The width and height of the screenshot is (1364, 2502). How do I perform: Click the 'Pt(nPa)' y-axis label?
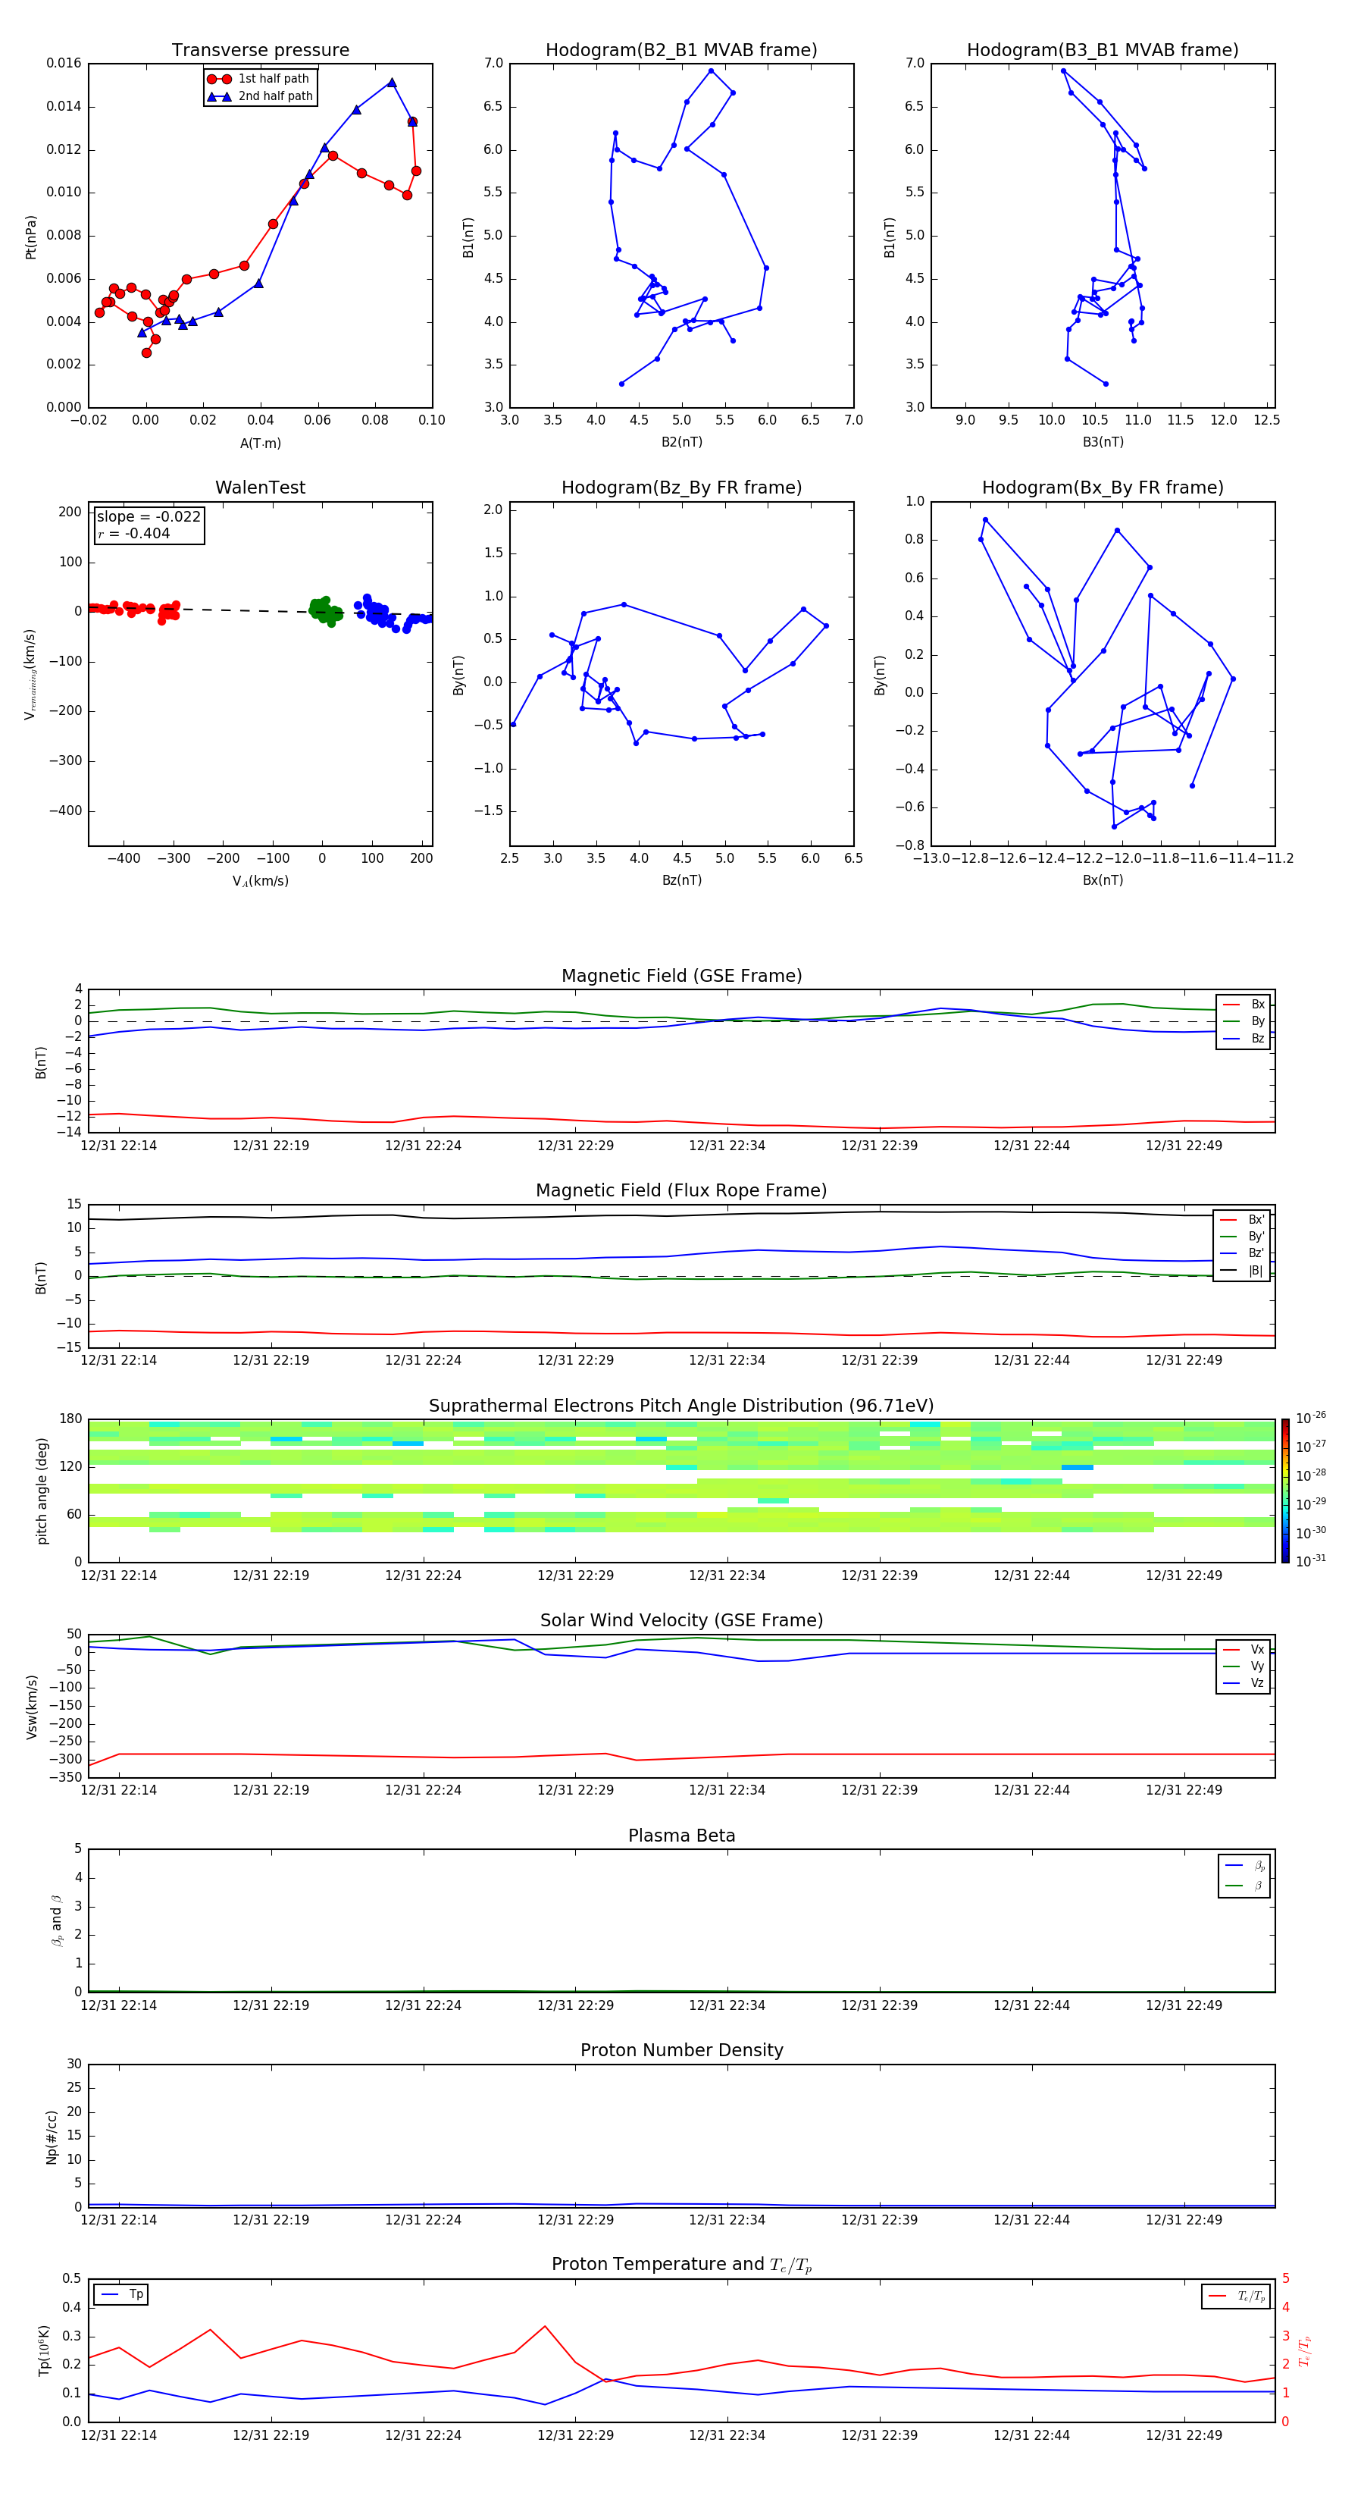[31, 236]
